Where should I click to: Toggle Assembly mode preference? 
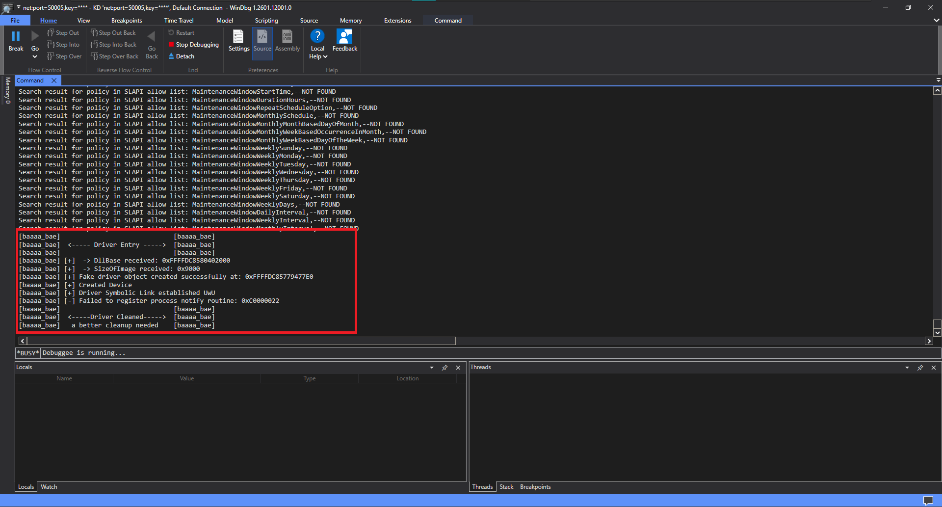[287, 41]
